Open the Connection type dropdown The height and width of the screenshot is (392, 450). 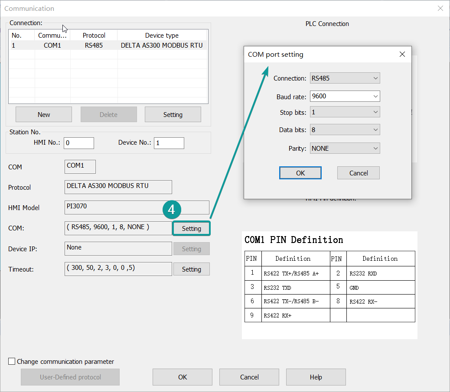345,78
